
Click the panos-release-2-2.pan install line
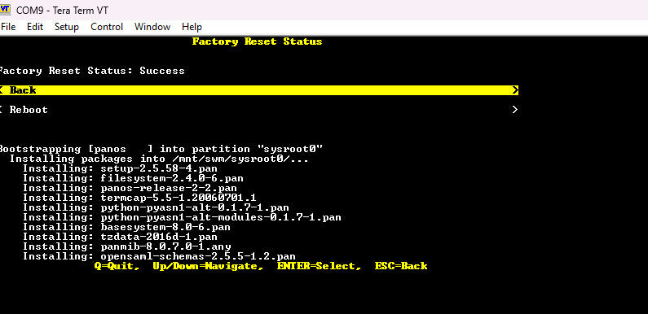point(130,188)
